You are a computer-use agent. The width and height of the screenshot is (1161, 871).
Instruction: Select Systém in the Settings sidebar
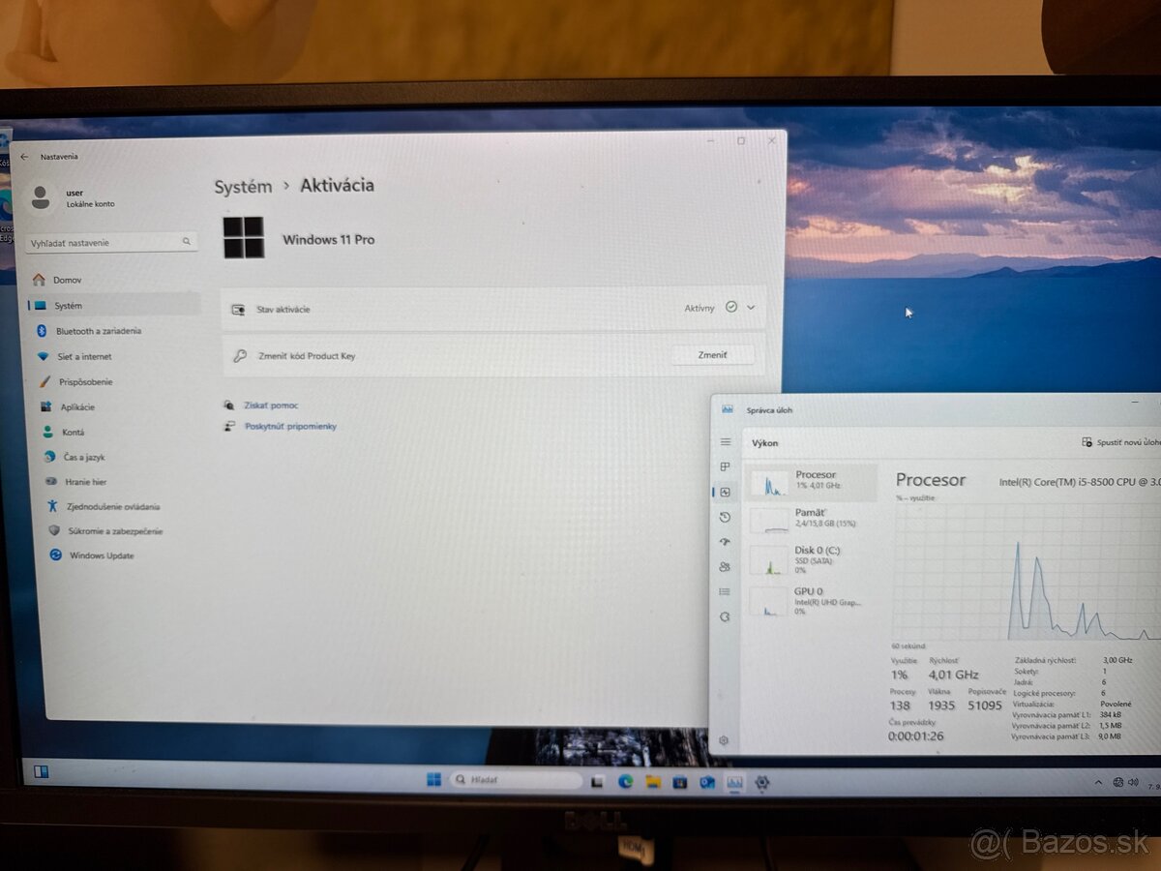point(68,305)
